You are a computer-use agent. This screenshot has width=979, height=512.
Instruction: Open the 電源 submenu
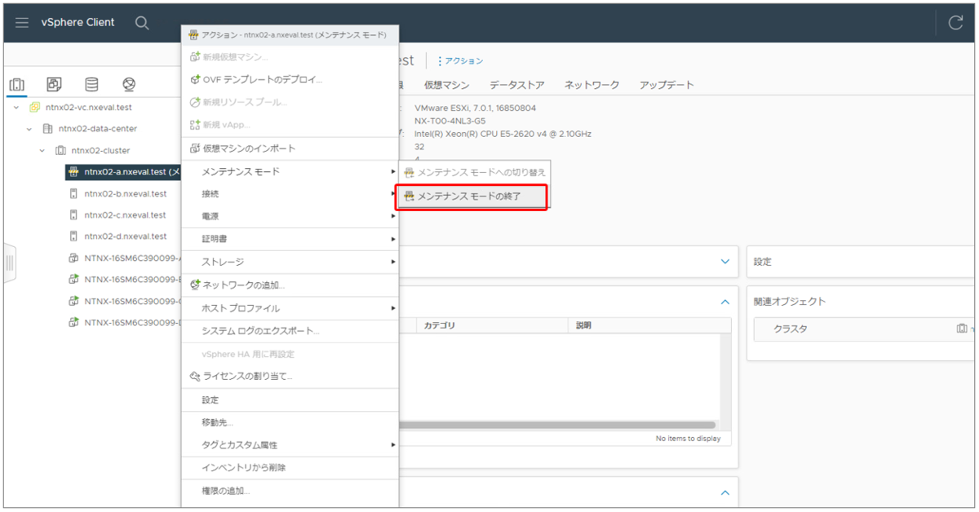[290, 216]
